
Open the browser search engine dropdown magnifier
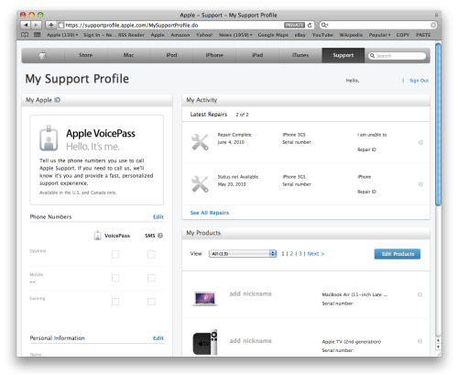(324, 25)
